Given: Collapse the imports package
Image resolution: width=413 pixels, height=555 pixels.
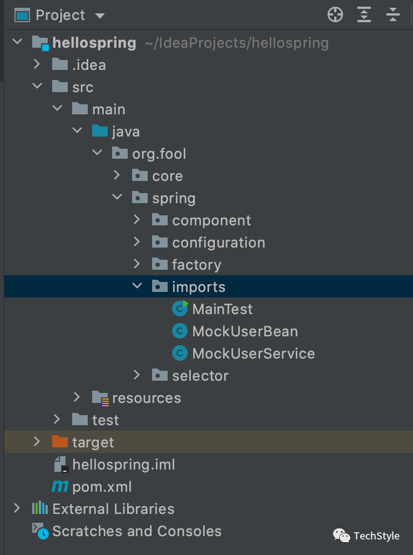Looking at the screenshot, I should [137, 286].
